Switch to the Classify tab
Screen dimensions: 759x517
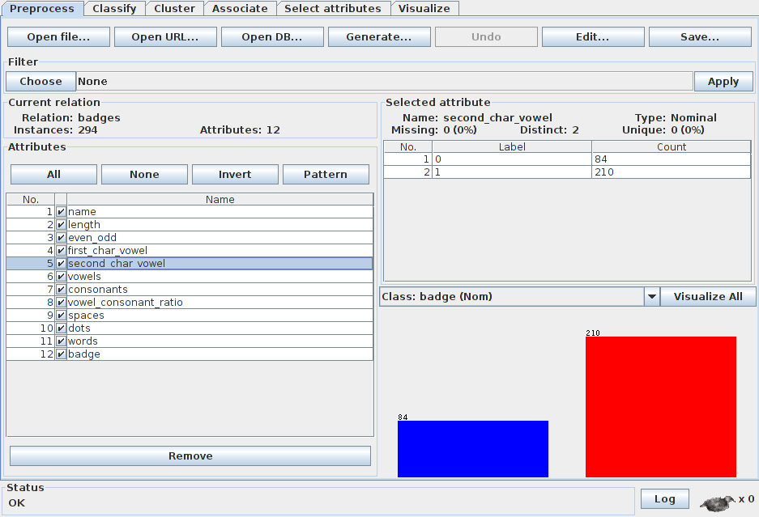coord(114,9)
